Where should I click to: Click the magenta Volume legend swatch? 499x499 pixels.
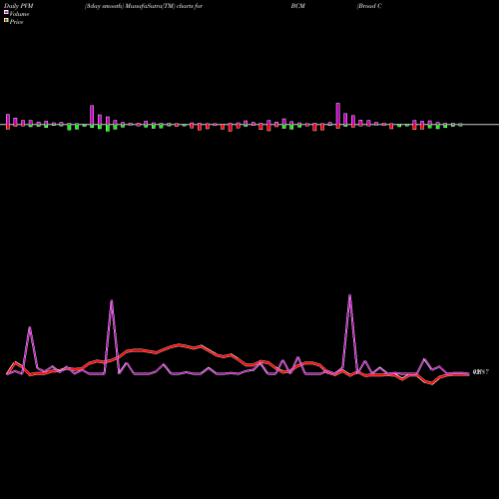pyautogui.click(x=6, y=12)
